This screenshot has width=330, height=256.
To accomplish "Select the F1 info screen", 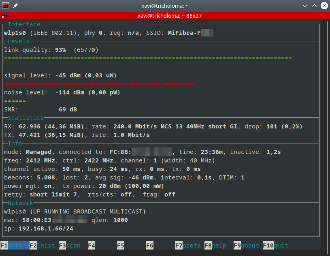I will click(15, 245).
